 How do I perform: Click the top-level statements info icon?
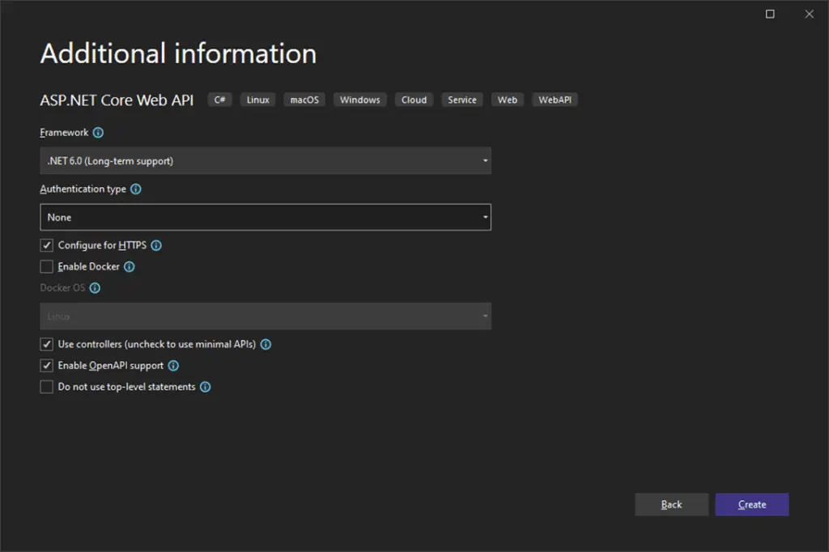[x=205, y=387]
